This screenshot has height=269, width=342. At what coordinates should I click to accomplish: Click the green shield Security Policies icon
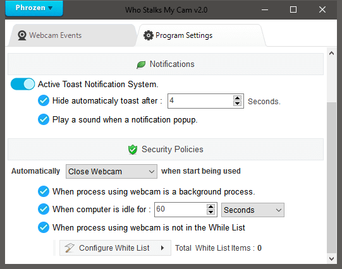(133, 150)
